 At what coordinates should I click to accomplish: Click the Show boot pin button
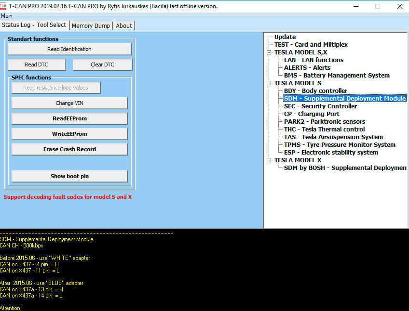tap(69, 176)
